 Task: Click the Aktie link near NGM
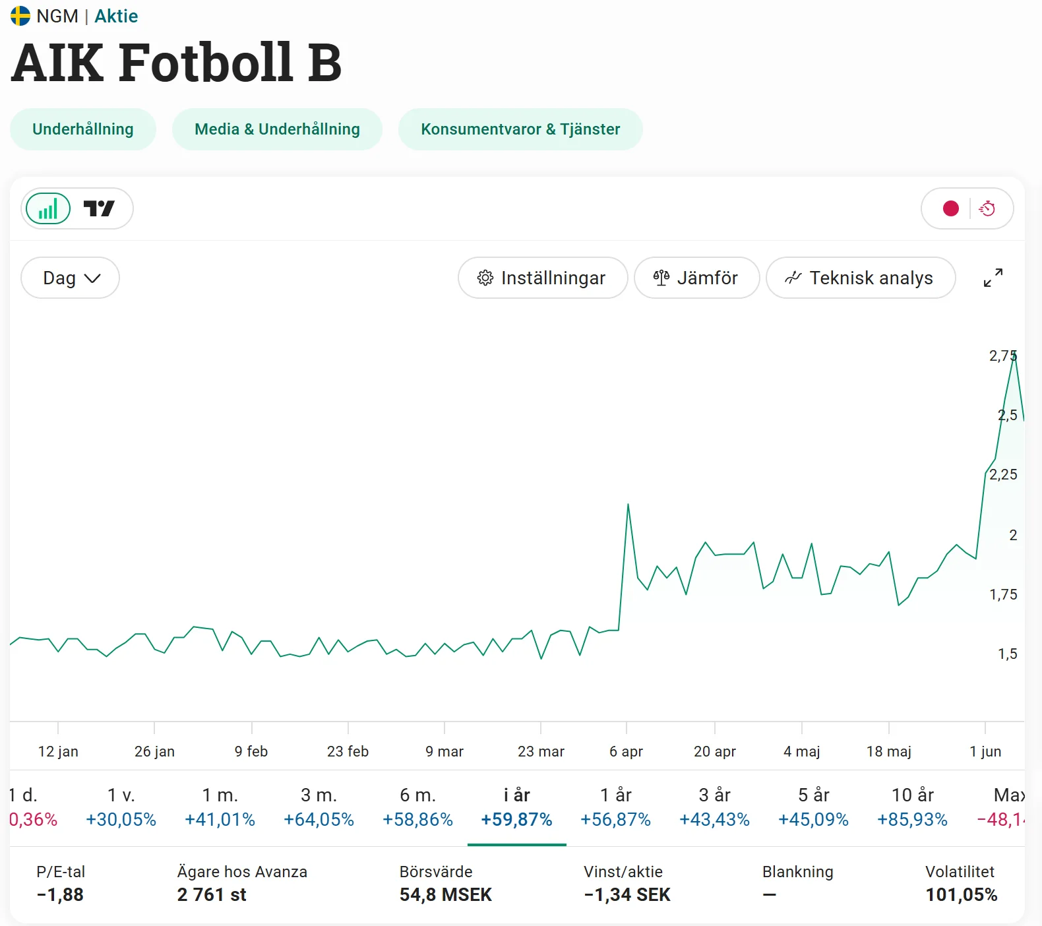(x=116, y=16)
